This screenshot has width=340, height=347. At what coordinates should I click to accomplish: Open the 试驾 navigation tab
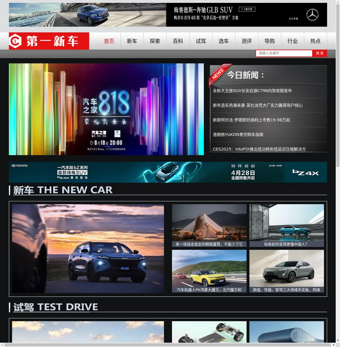[x=201, y=41]
